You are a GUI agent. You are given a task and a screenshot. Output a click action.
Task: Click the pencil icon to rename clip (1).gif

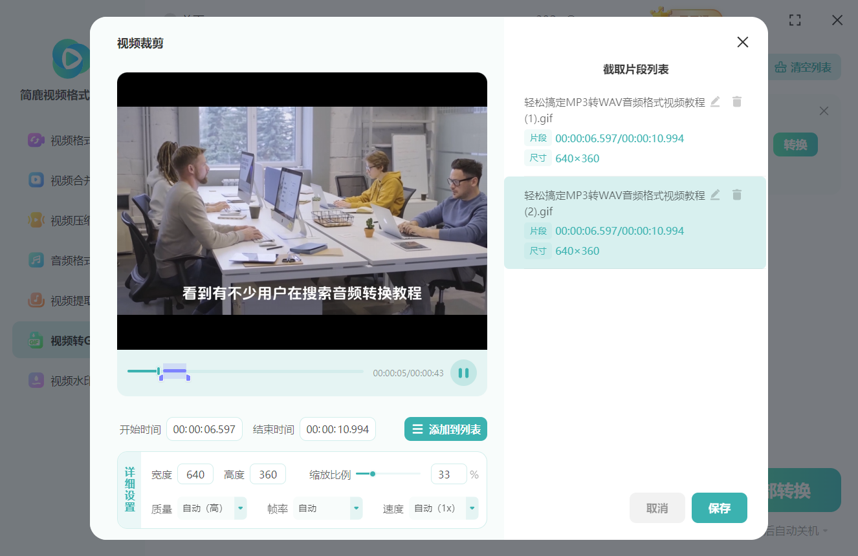coord(714,102)
